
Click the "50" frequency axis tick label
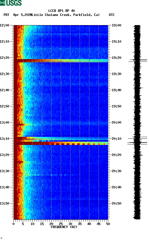click(108, 224)
